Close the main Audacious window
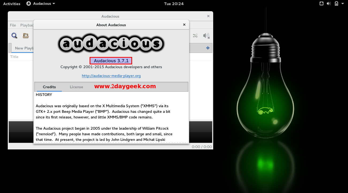The image size is (348, 193). tap(208, 16)
